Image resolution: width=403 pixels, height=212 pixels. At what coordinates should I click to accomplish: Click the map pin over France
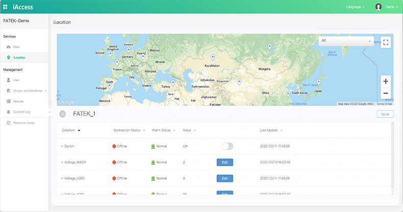pyautogui.click(x=117, y=62)
